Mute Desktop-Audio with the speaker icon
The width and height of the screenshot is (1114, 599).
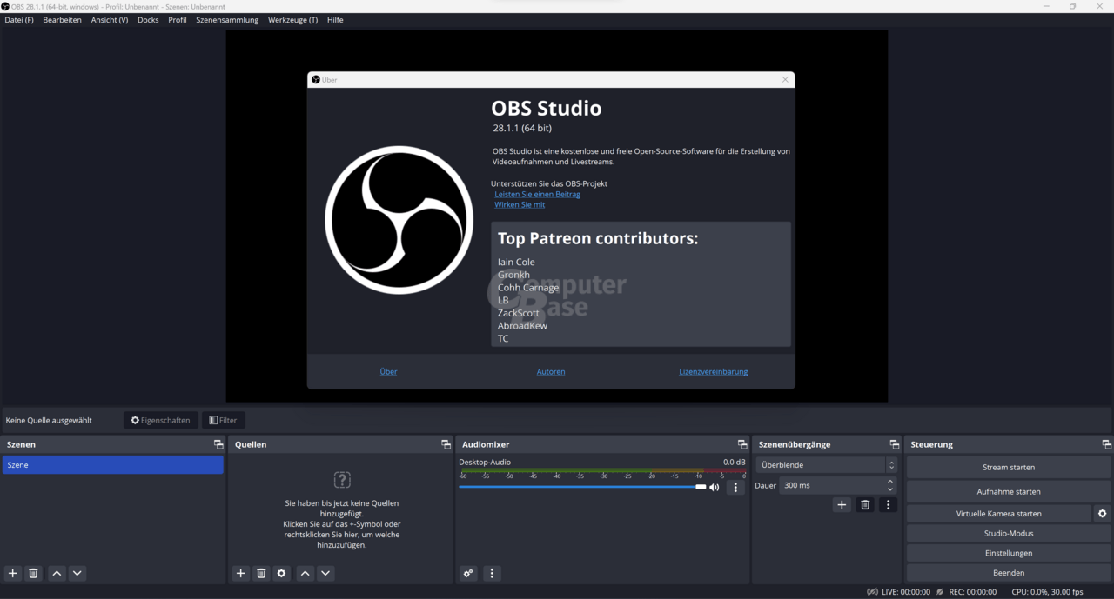coord(714,487)
